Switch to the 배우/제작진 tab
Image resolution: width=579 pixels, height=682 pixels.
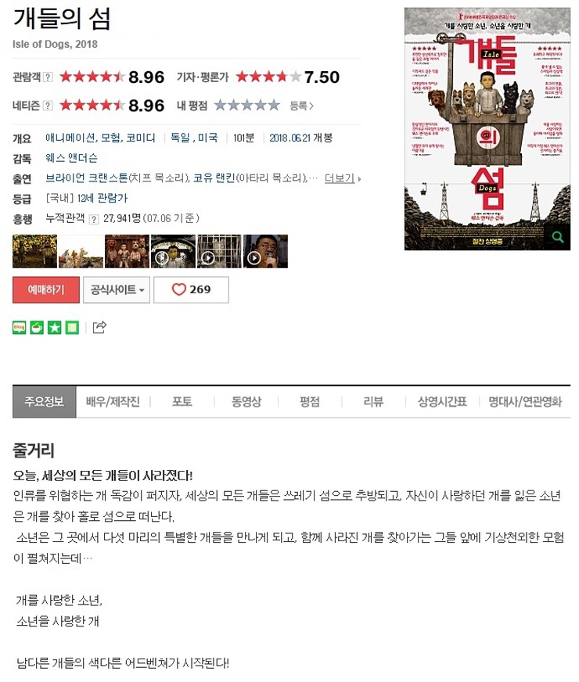click(x=113, y=401)
